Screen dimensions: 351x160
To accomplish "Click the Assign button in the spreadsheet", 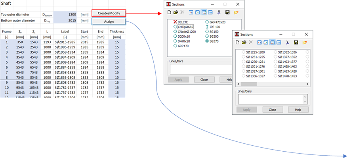I will pos(109,21).
